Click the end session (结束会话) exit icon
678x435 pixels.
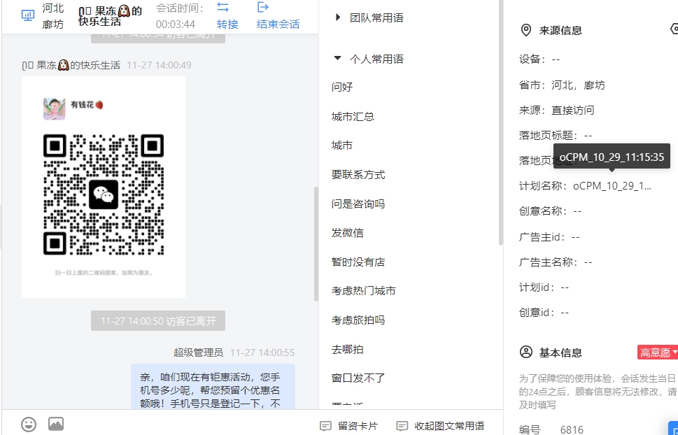pos(263,7)
